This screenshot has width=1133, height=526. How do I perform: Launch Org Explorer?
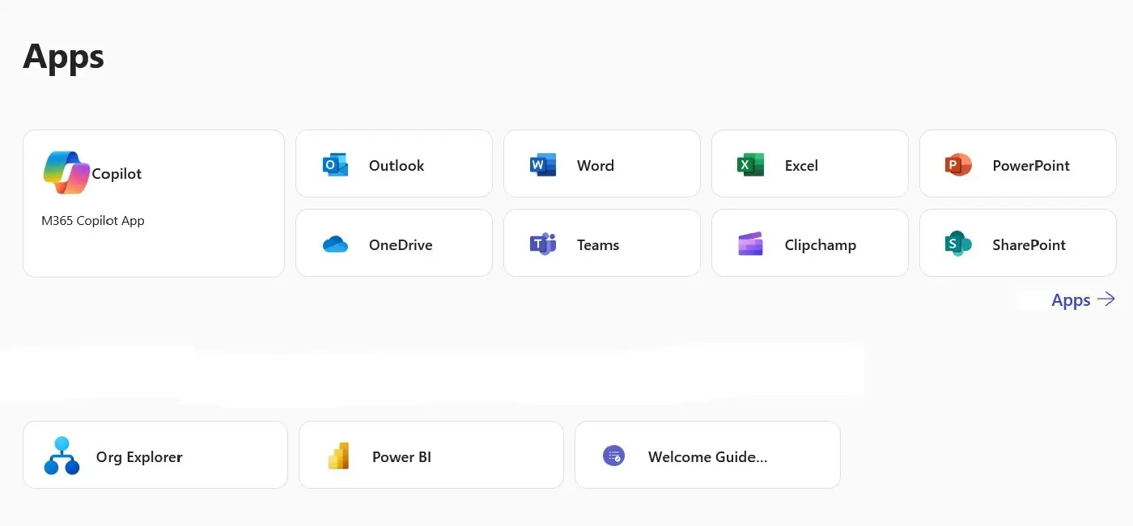(155, 454)
